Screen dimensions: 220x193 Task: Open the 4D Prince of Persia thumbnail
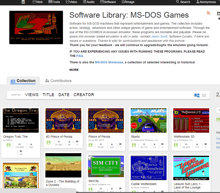pos(63,120)
